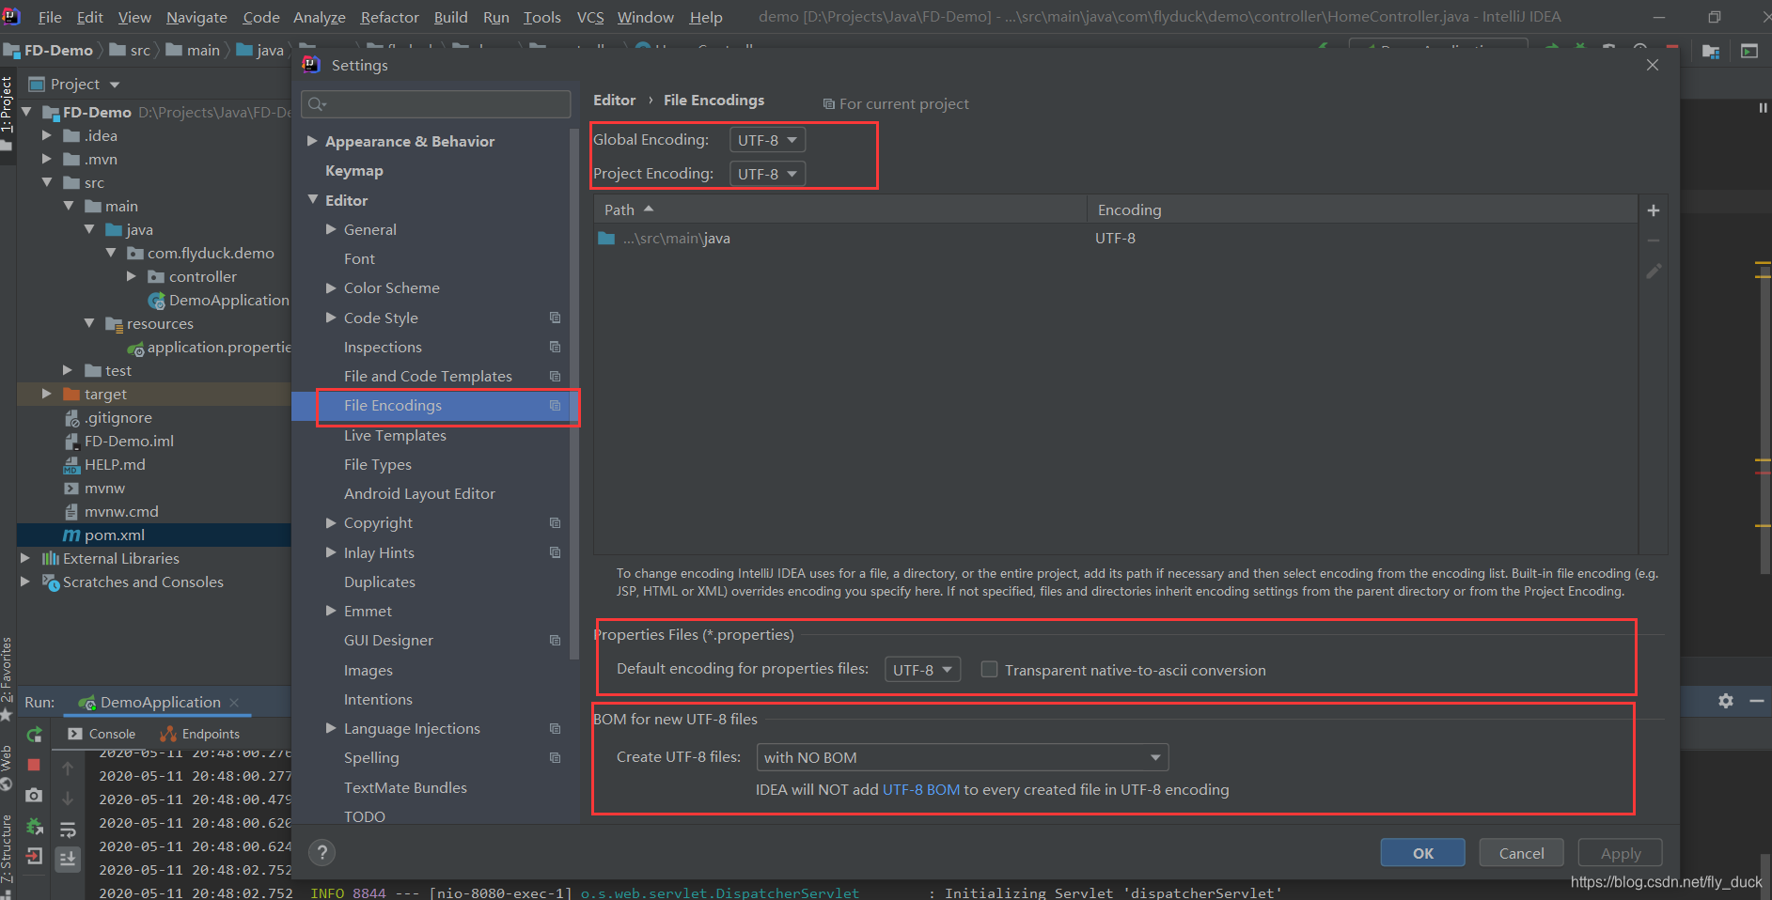Click project-level icon next to Code Style
Image resolution: width=1772 pixels, height=900 pixels.
555,318
